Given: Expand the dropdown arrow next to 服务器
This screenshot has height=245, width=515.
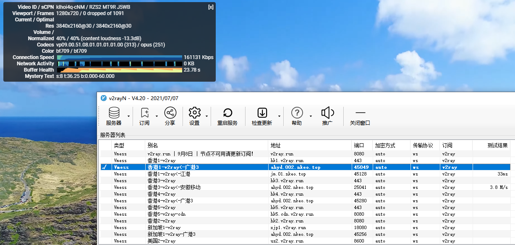Looking at the screenshot, I should point(128,116).
